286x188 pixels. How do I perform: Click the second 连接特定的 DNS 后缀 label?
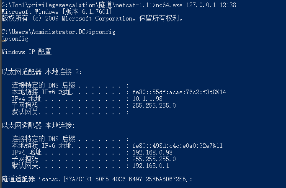[x=44, y=139]
